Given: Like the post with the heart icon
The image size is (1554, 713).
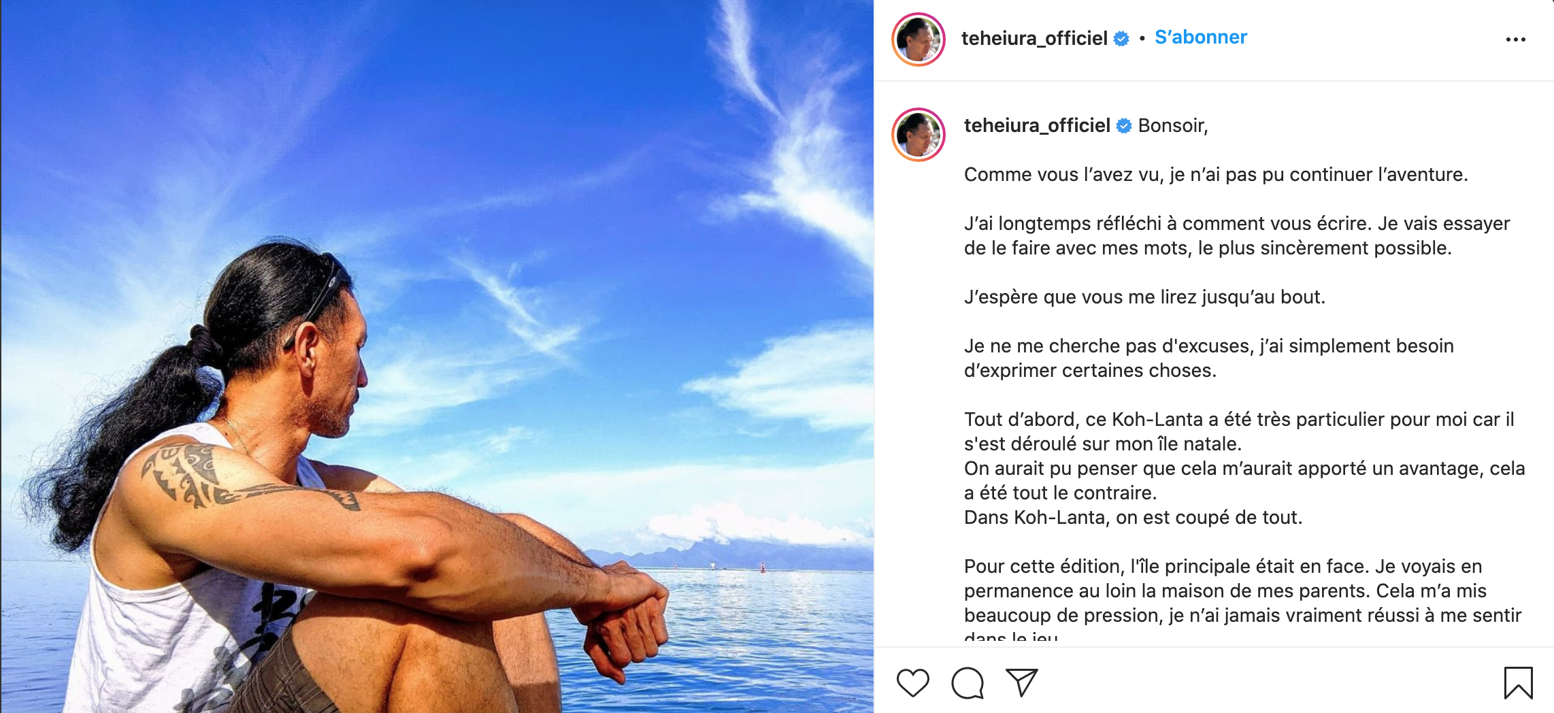Looking at the screenshot, I should (912, 683).
